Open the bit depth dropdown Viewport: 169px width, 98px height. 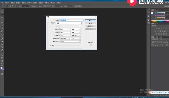pos(76,38)
